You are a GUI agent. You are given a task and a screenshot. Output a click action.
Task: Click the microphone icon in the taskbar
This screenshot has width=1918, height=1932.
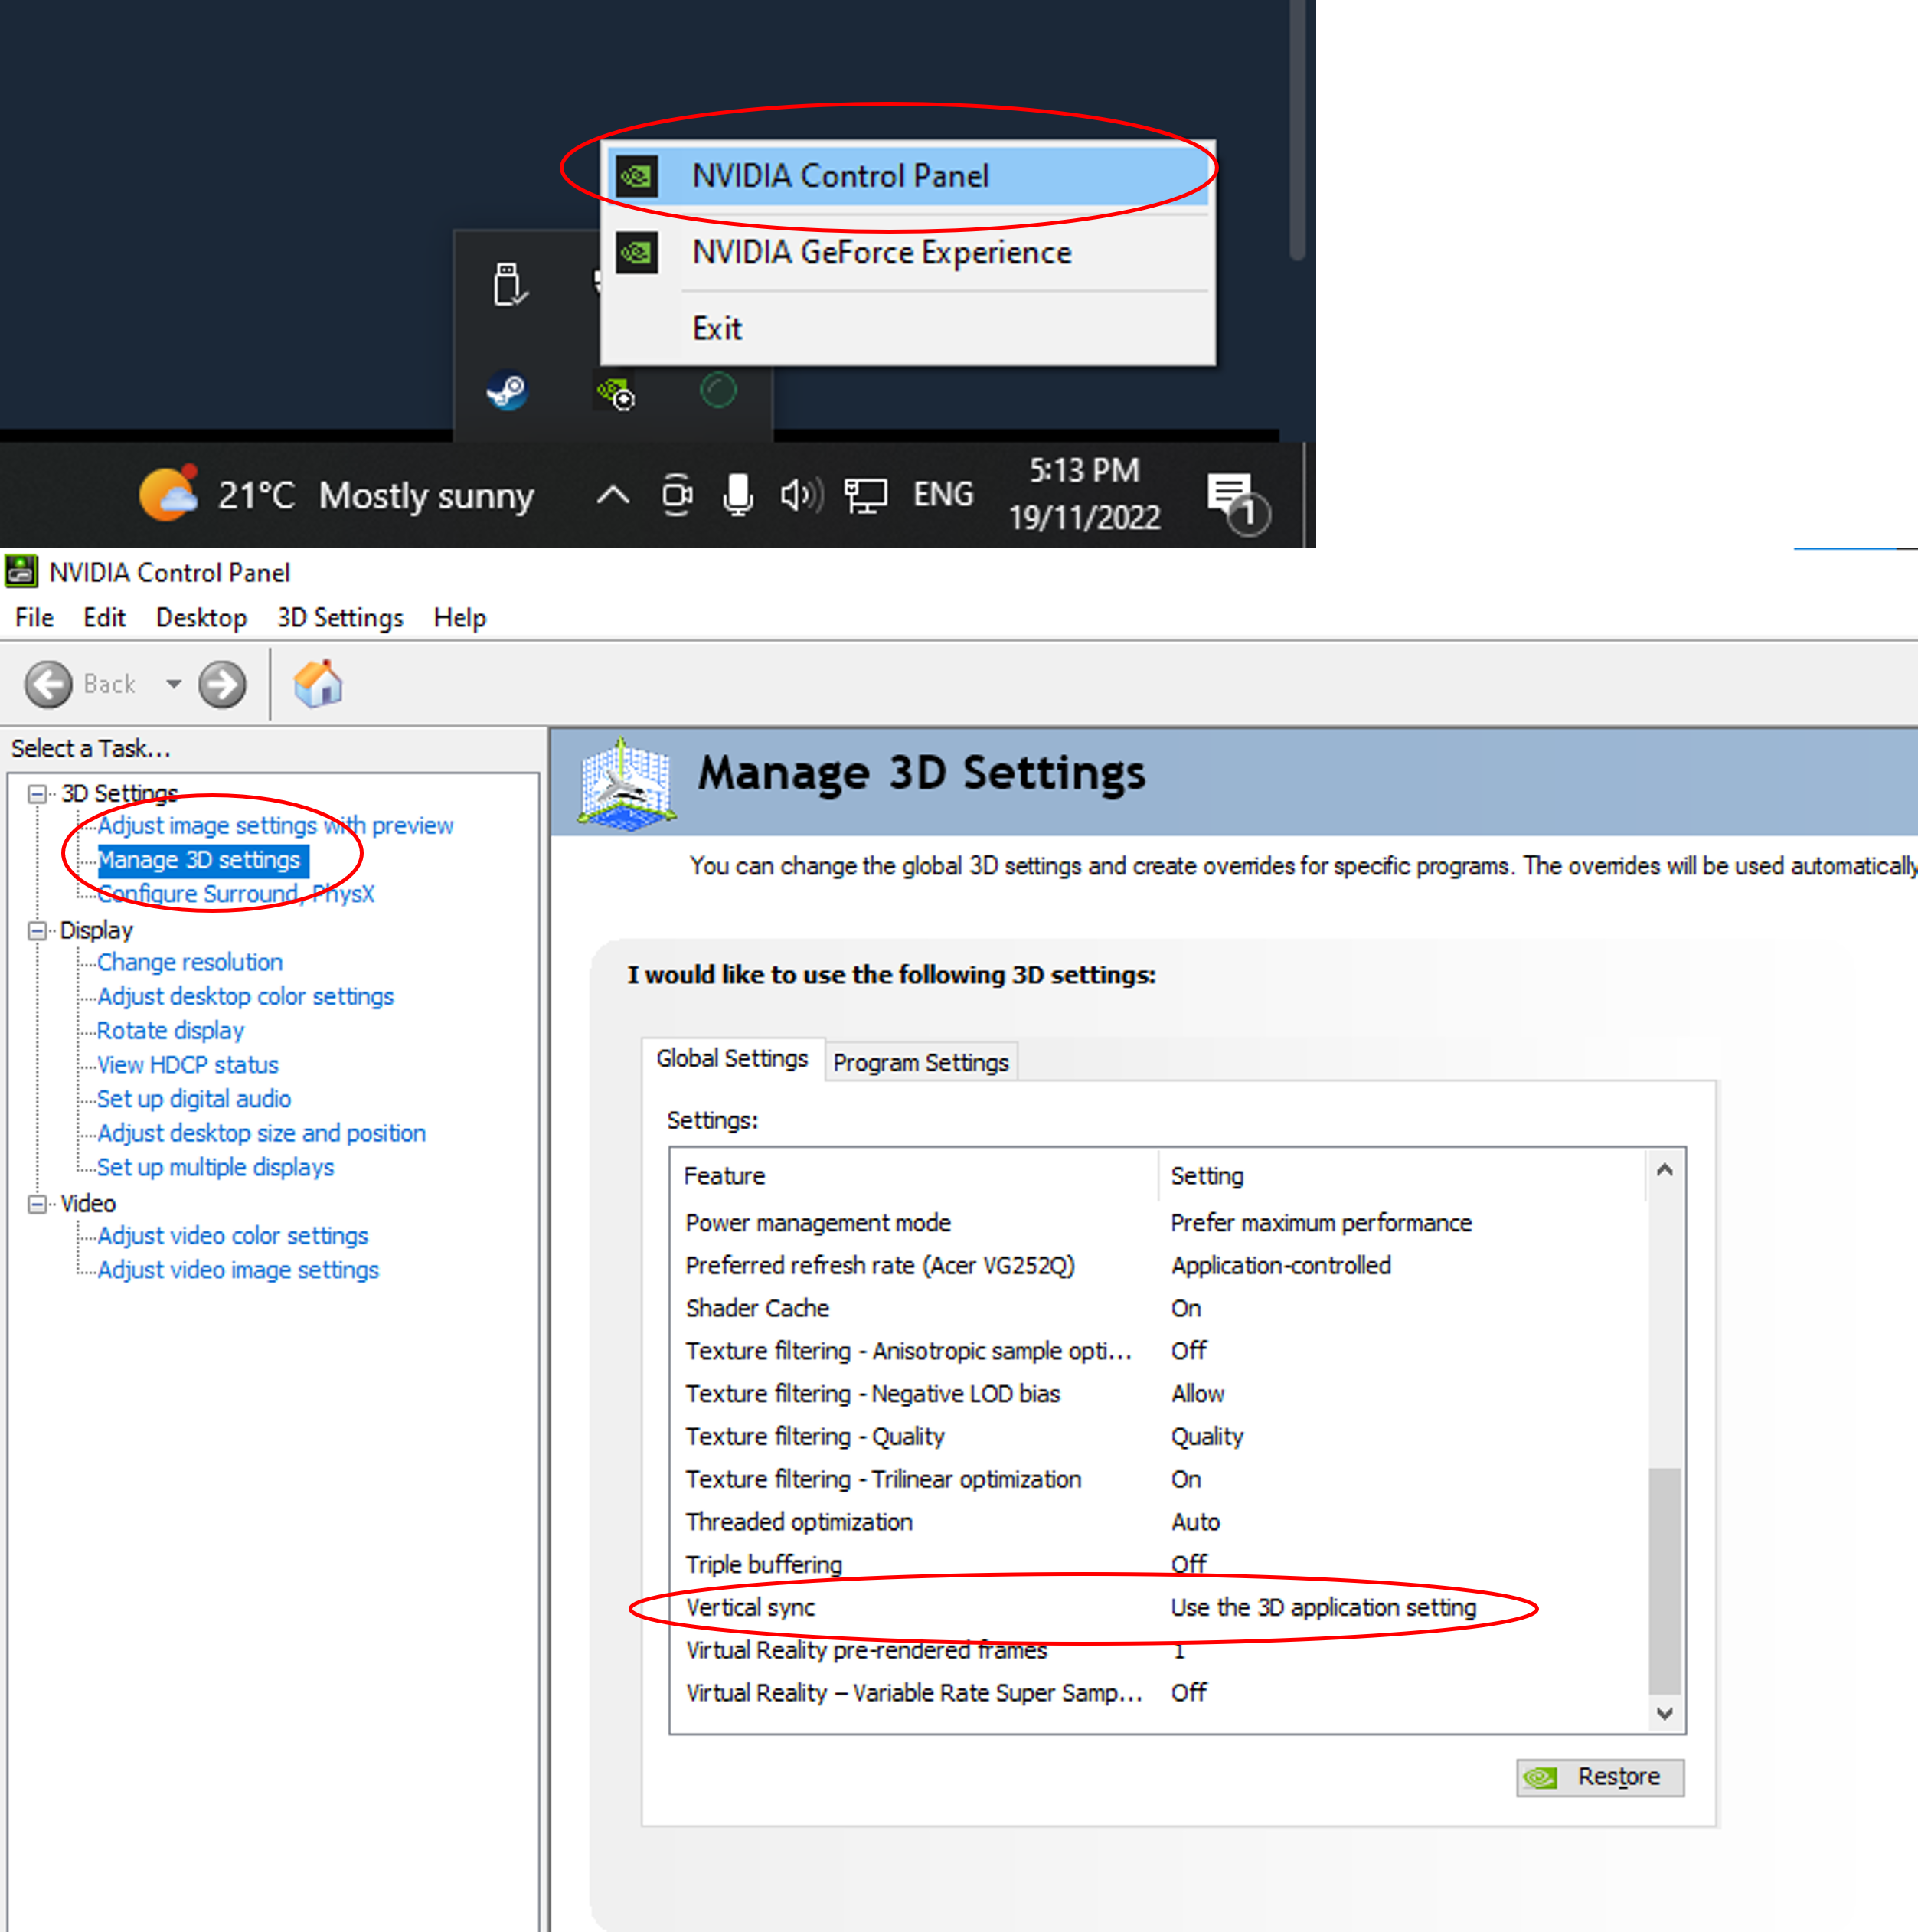(738, 494)
